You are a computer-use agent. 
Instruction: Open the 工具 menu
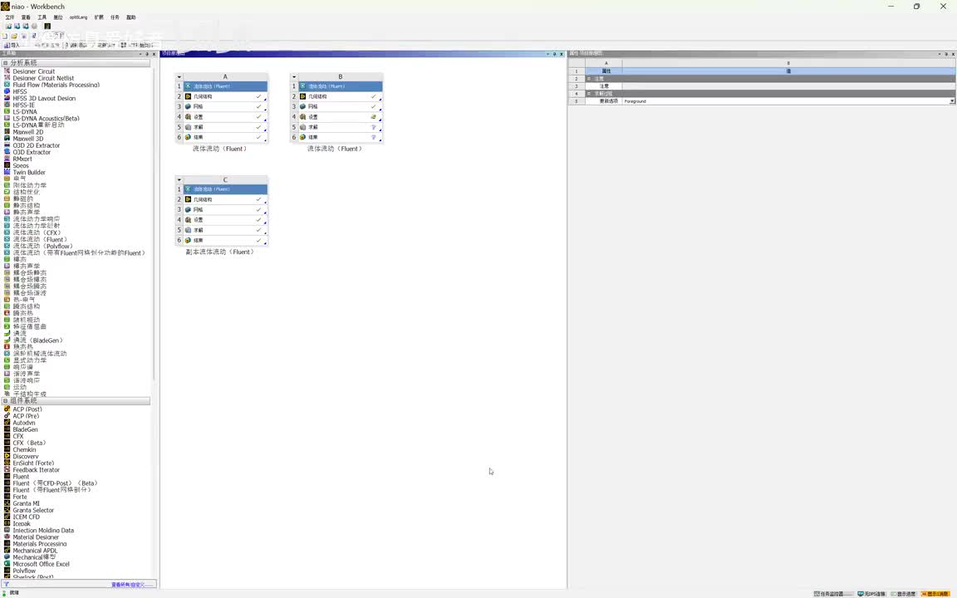pyautogui.click(x=42, y=17)
